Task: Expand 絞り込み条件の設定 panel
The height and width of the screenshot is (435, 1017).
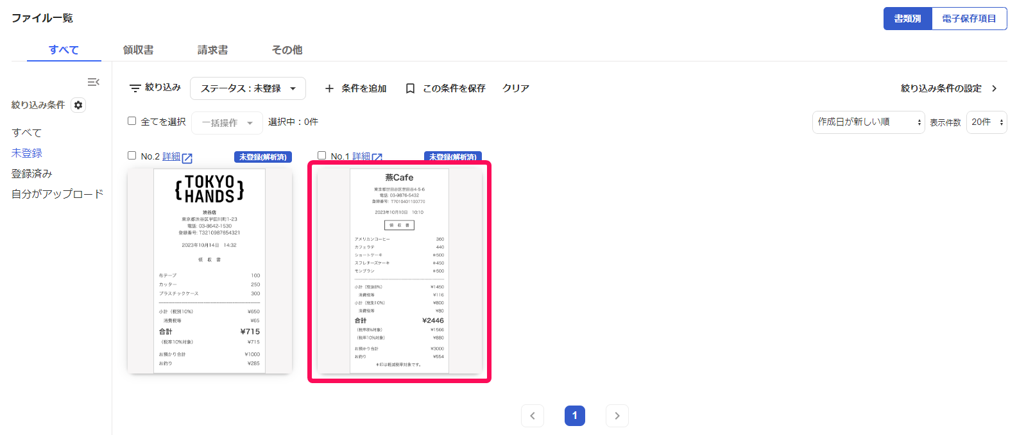Action: [949, 88]
